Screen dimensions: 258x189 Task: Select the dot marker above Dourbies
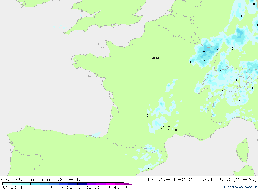point(169,126)
